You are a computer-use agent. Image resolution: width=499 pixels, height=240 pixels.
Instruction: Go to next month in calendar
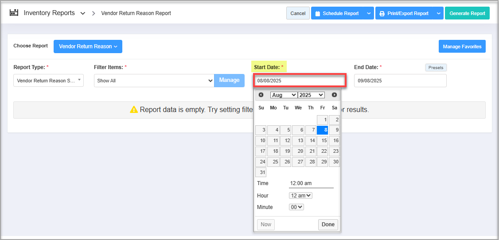pyautogui.click(x=334, y=95)
